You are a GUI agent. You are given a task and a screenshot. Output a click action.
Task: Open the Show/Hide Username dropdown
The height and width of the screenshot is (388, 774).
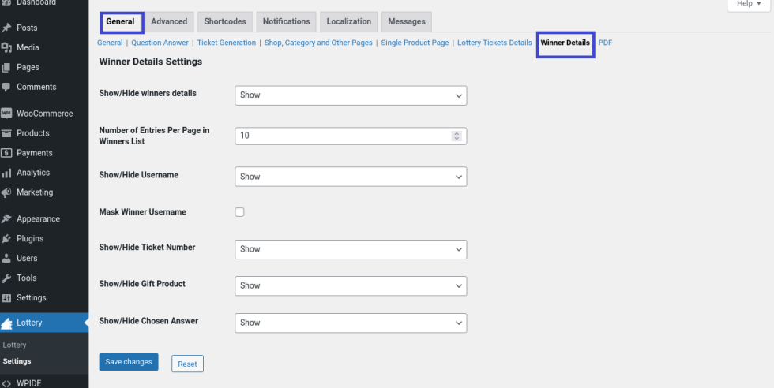coord(351,177)
